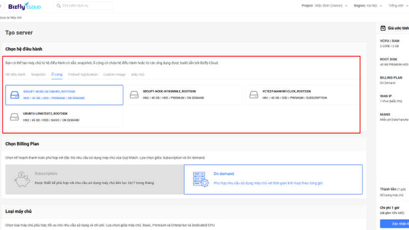Click the HN1 / 40 GB / SSD / PREMIUM / SUBSCRIPTION text
409x230 pixels.
coord(294,98)
